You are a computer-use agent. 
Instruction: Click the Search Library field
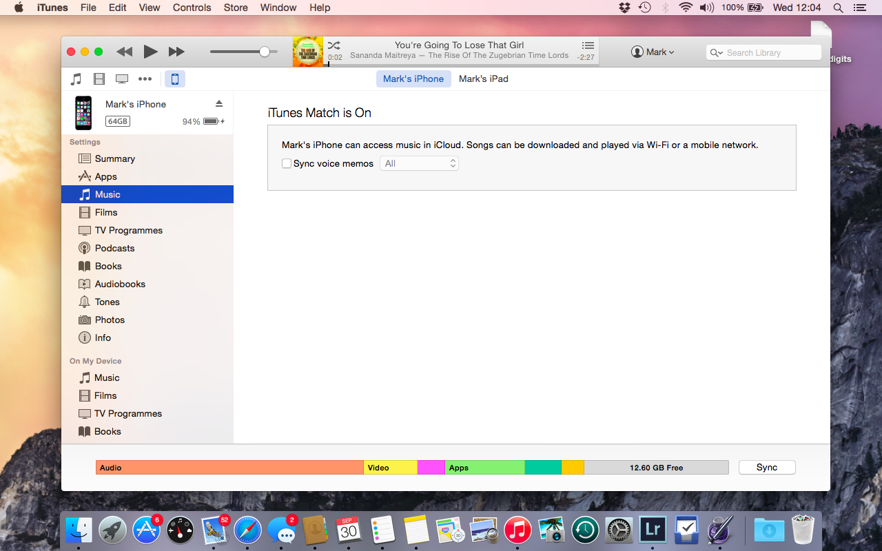[763, 52]
